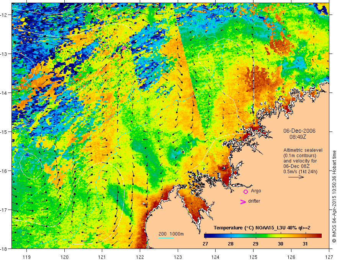Click the longitude axis label 119
This screenshot has width=337, height=260.
[27, 257]
